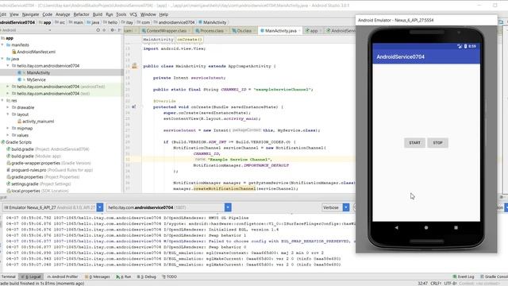Open the View menu
The image size is (508, 286).
click(14, 14)
